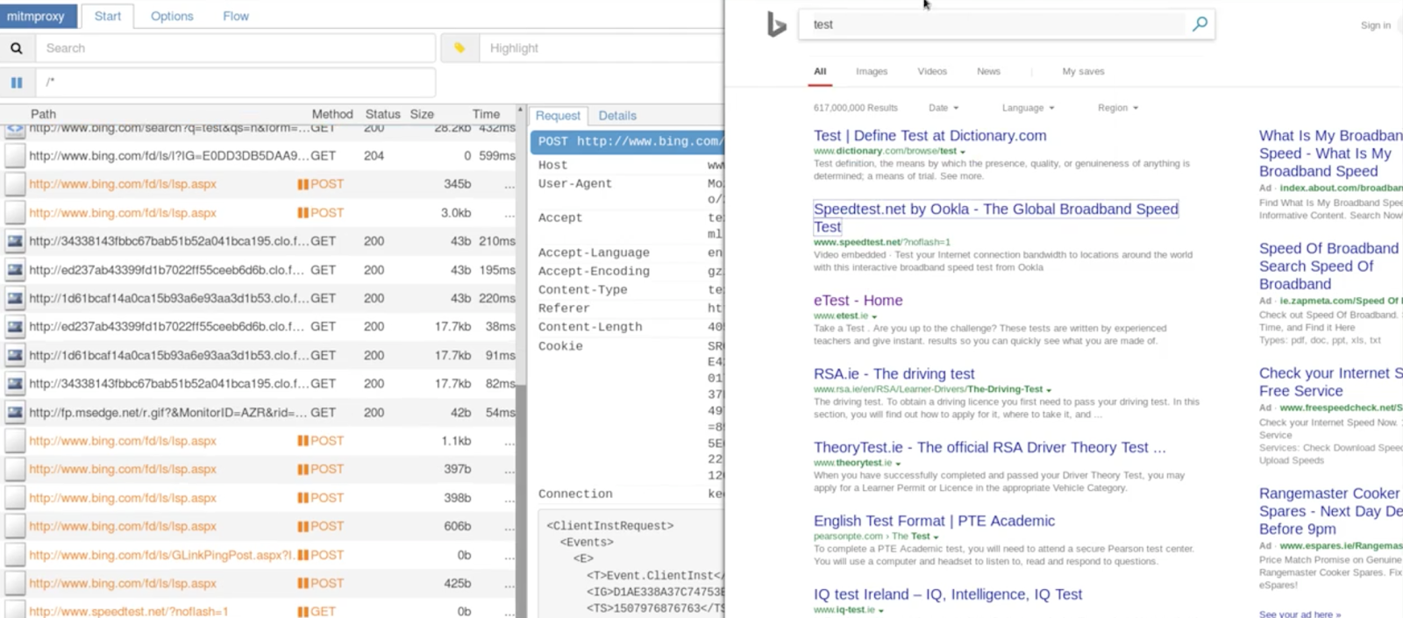Click image icon of fp.msedge.net flow
Image resolution: width=1403 pixels, height=618 pixels.
pyautogui.click(x=15, y=412)
